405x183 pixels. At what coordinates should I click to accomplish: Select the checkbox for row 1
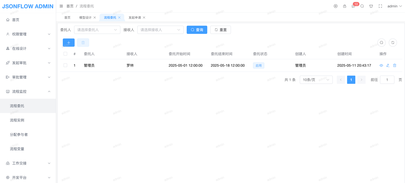[x=65, y=65]
